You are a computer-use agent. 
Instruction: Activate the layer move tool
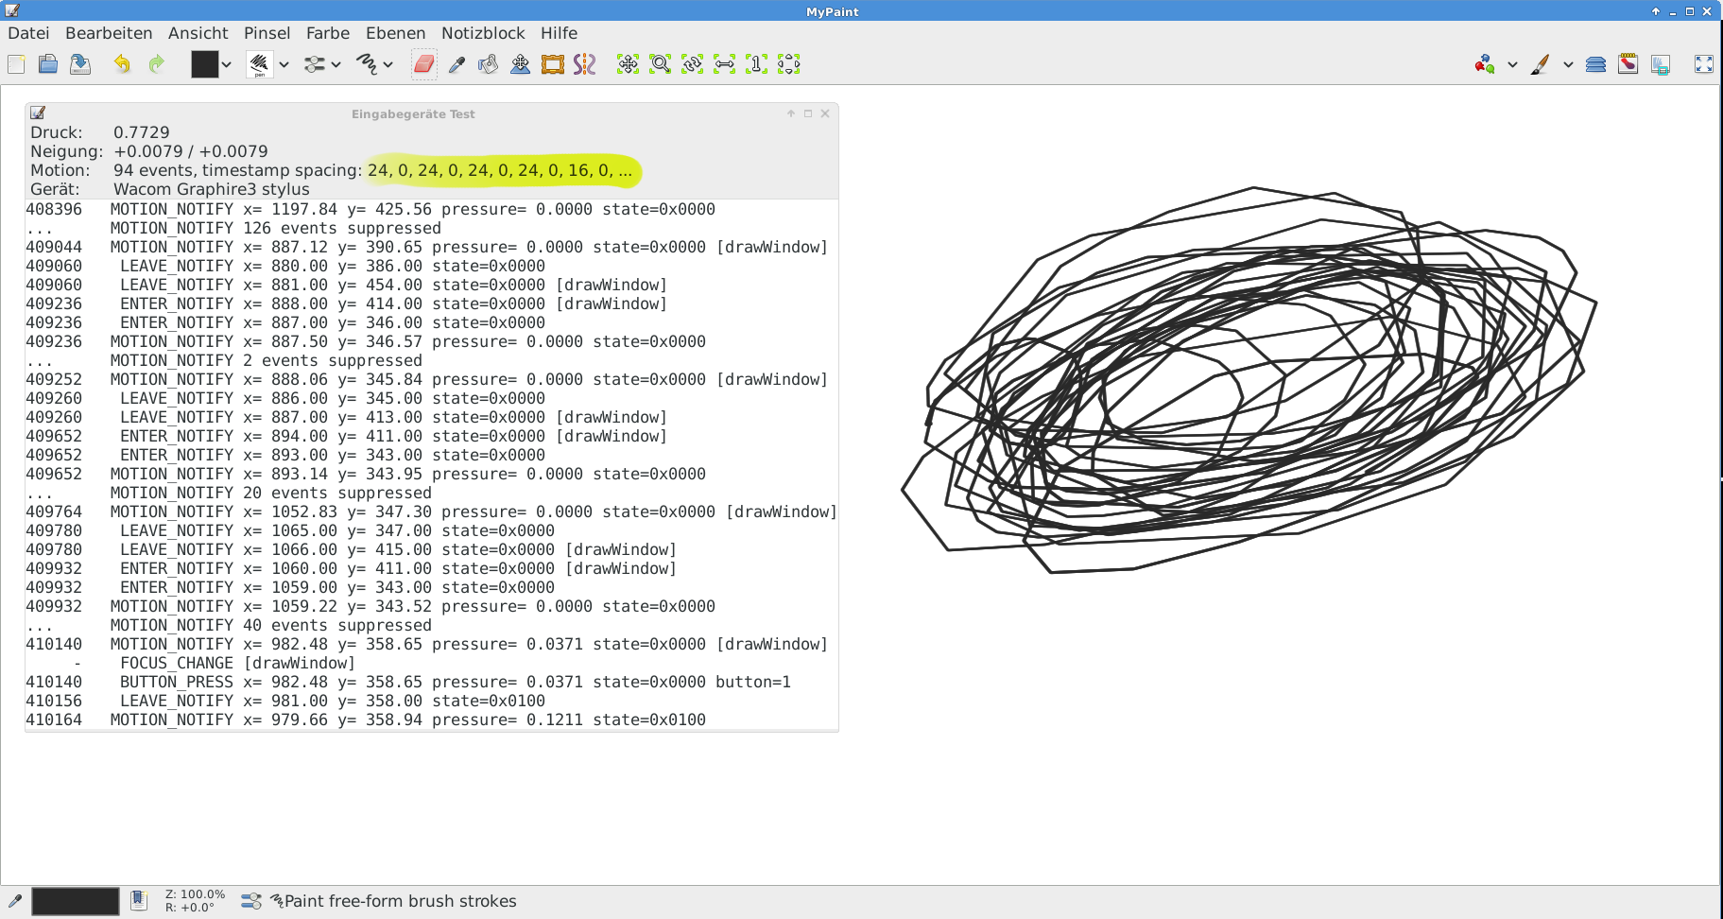point(520,64)
